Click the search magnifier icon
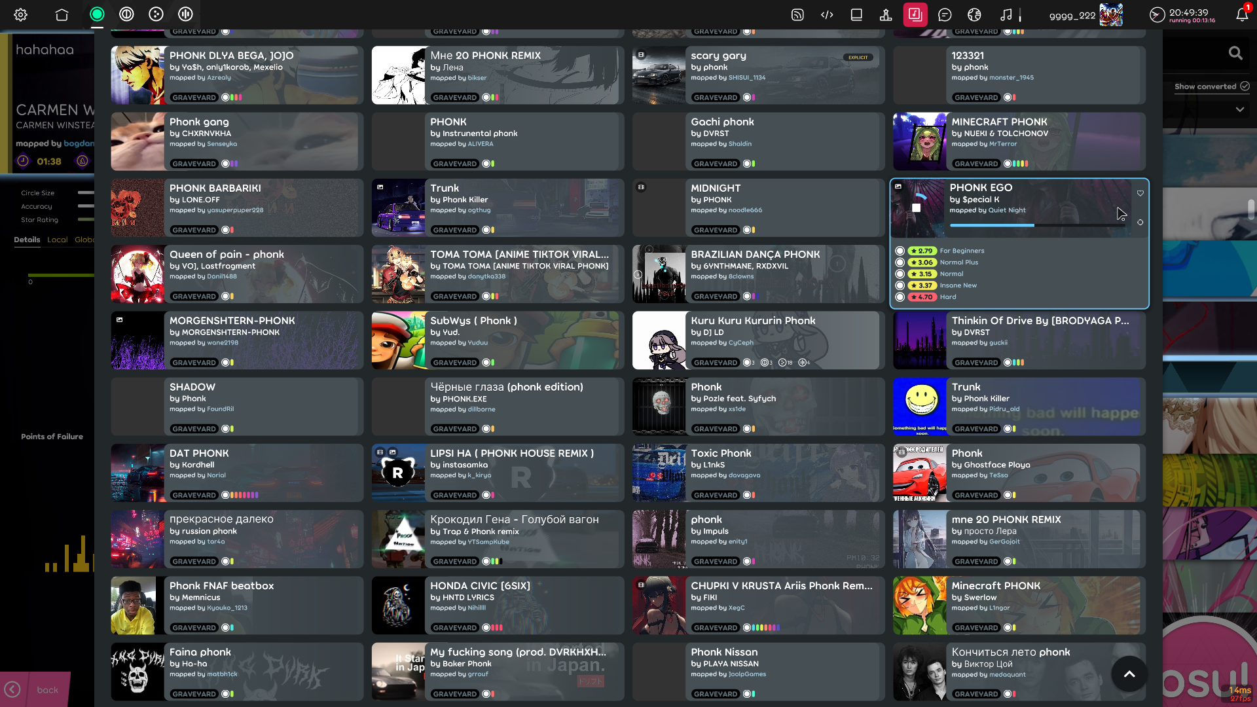This screenshot has height=707, width=1257. (1235, 53)
